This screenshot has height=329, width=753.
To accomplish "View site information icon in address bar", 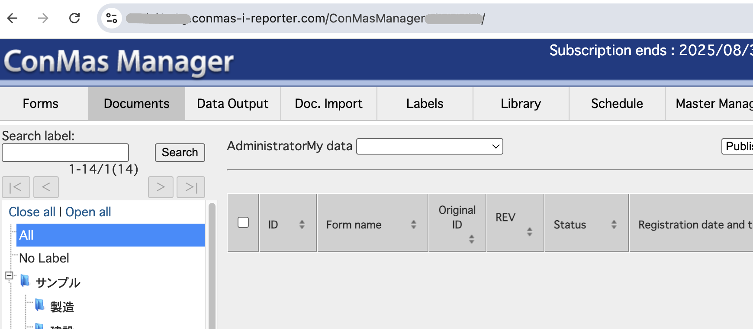I will click(112, 18).
